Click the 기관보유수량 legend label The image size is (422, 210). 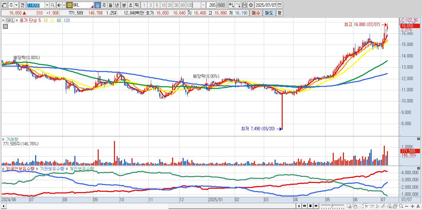[52, 168]
